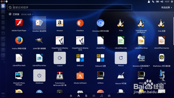Screen dimensions: 174x98
Task: Open Chromium web browser
Action: [100, 23]
